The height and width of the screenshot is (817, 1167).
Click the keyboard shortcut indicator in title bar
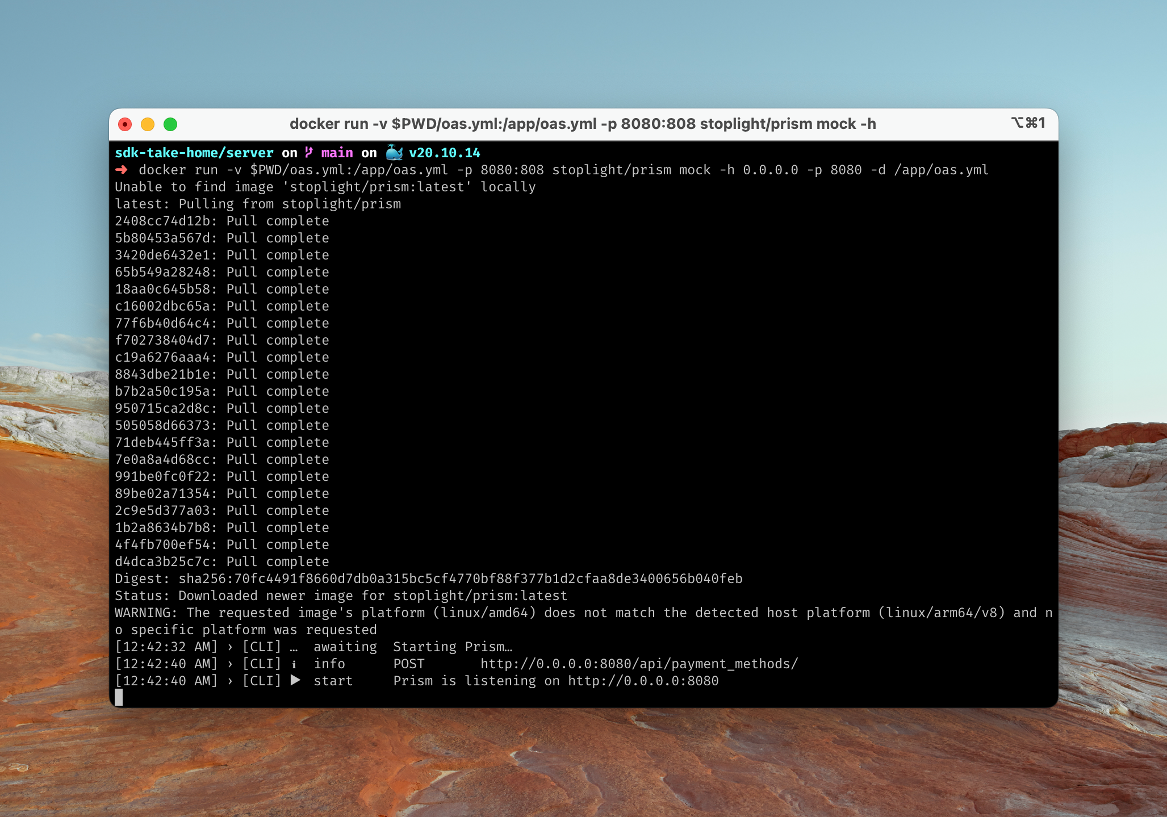pyautogui.click(x=1028, y=123)
